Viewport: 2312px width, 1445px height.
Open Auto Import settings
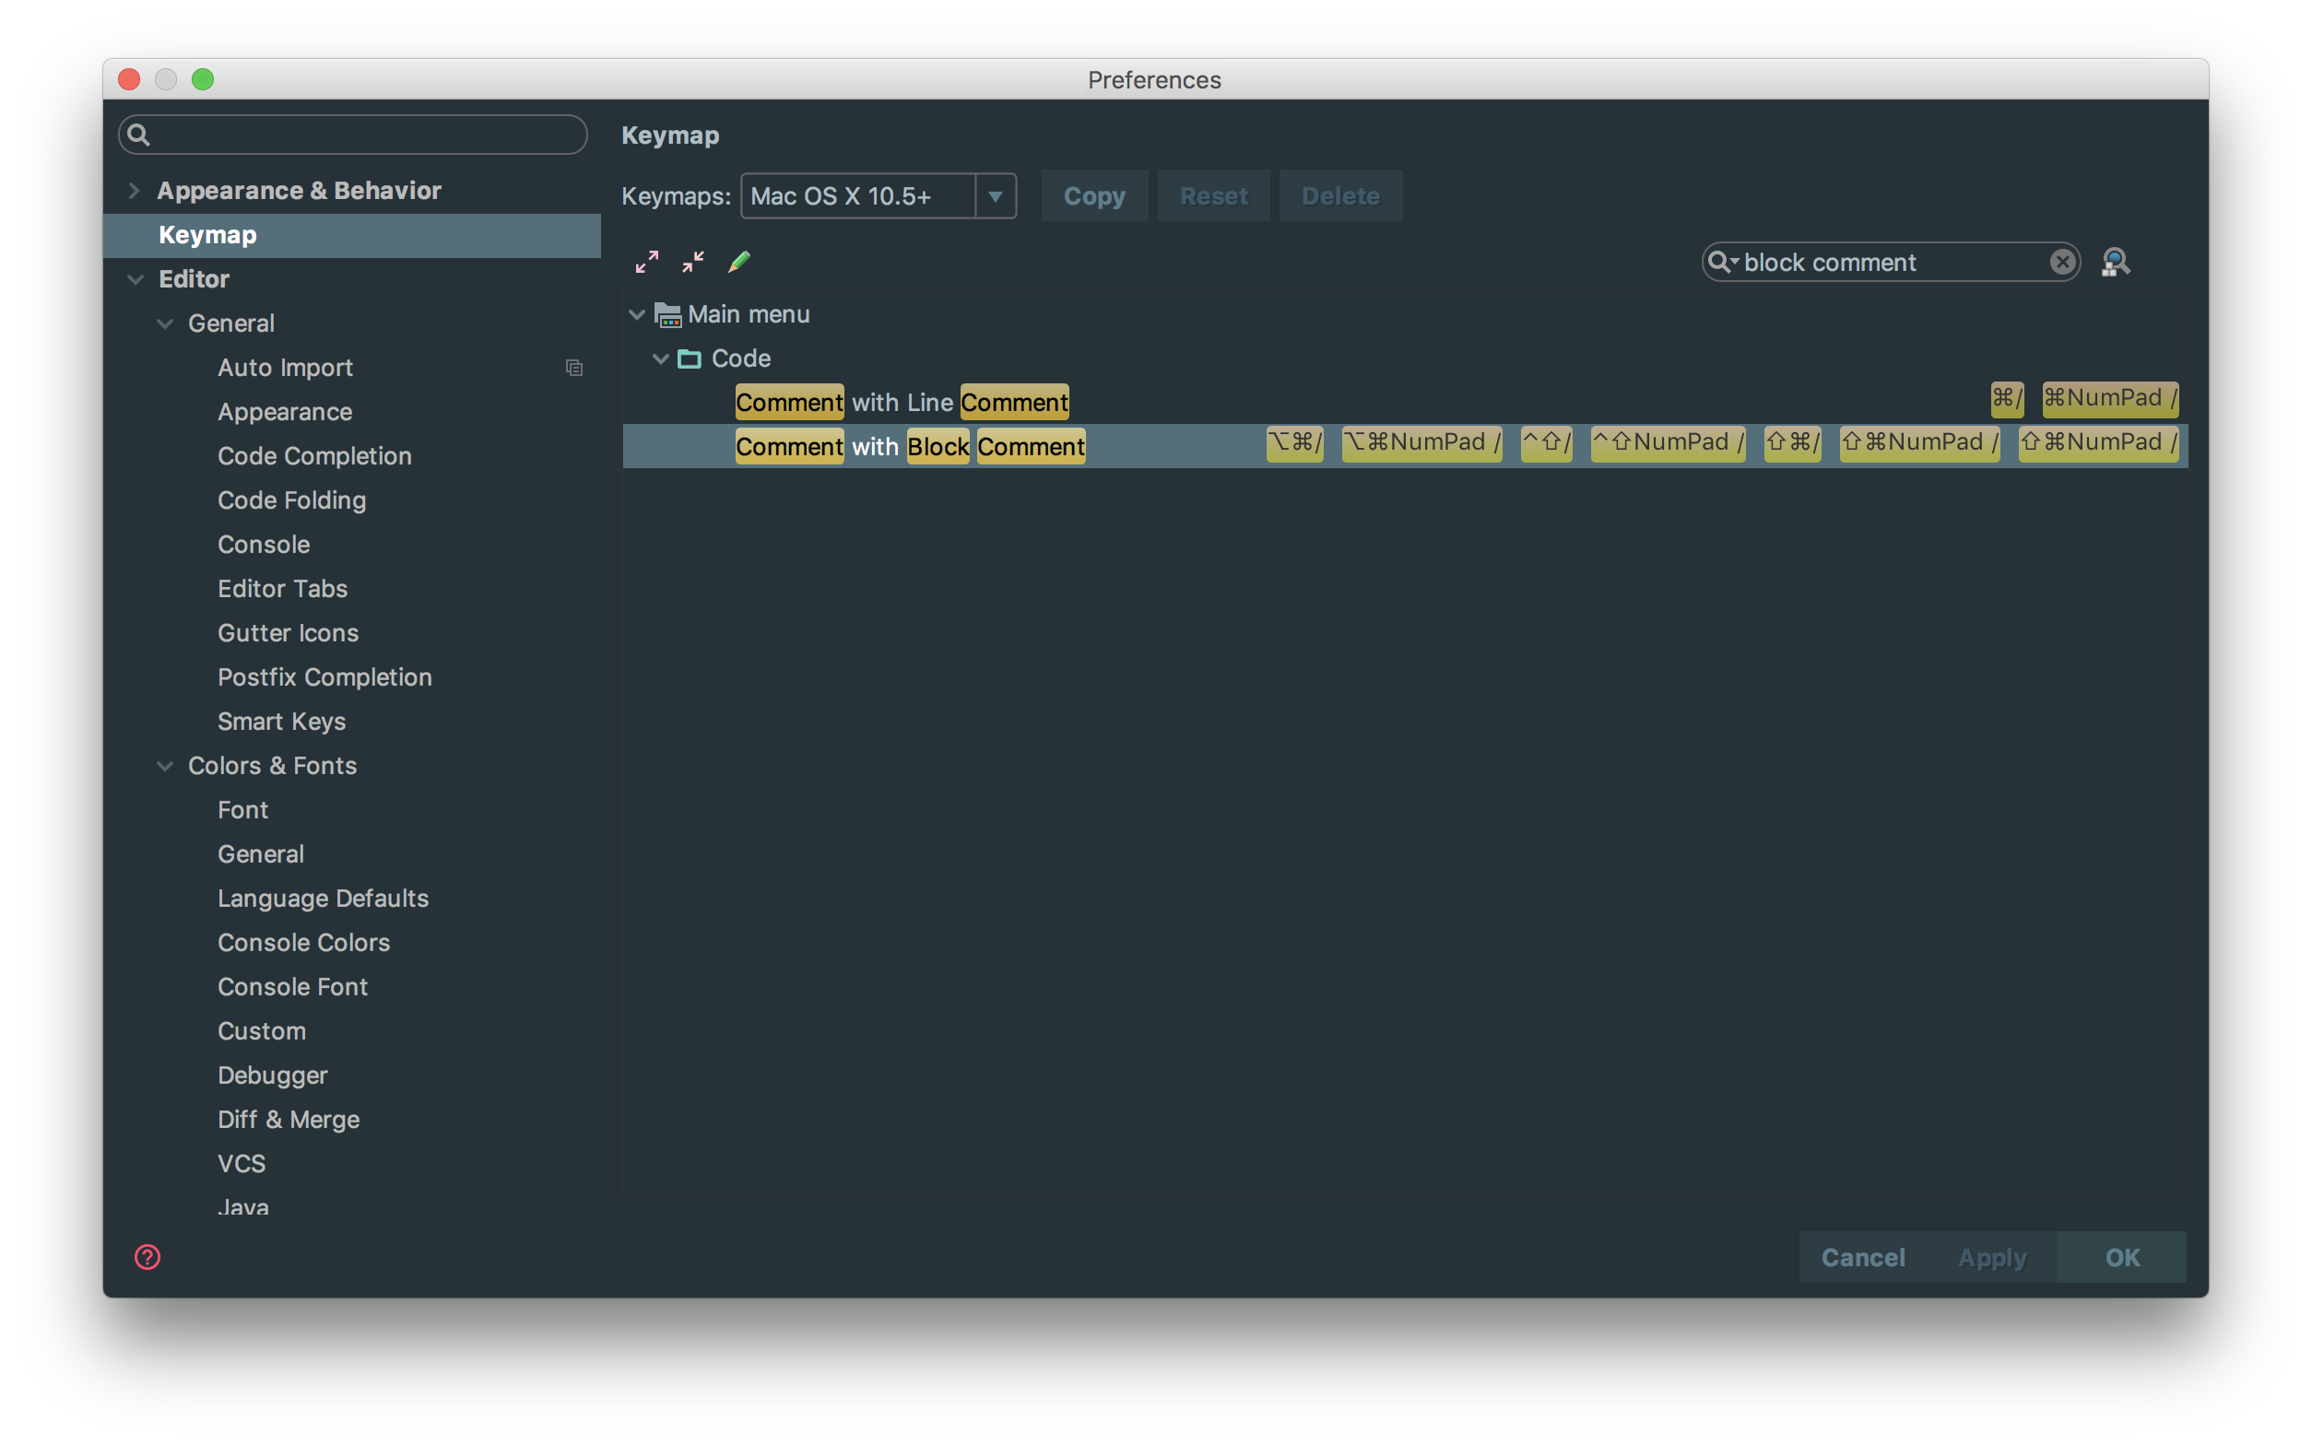(x=285, y=368)
